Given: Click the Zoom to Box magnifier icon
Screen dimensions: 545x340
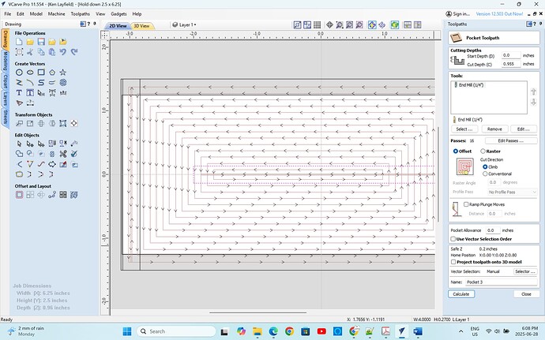Looking at the screenshot, I should [x=340, y=24].
